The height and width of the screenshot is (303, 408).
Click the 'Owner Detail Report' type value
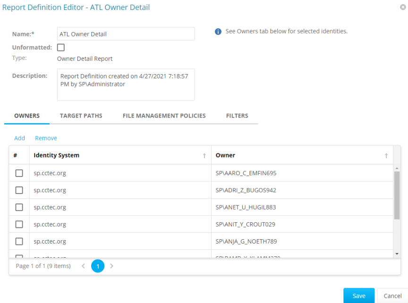click(x=85, y=59)
